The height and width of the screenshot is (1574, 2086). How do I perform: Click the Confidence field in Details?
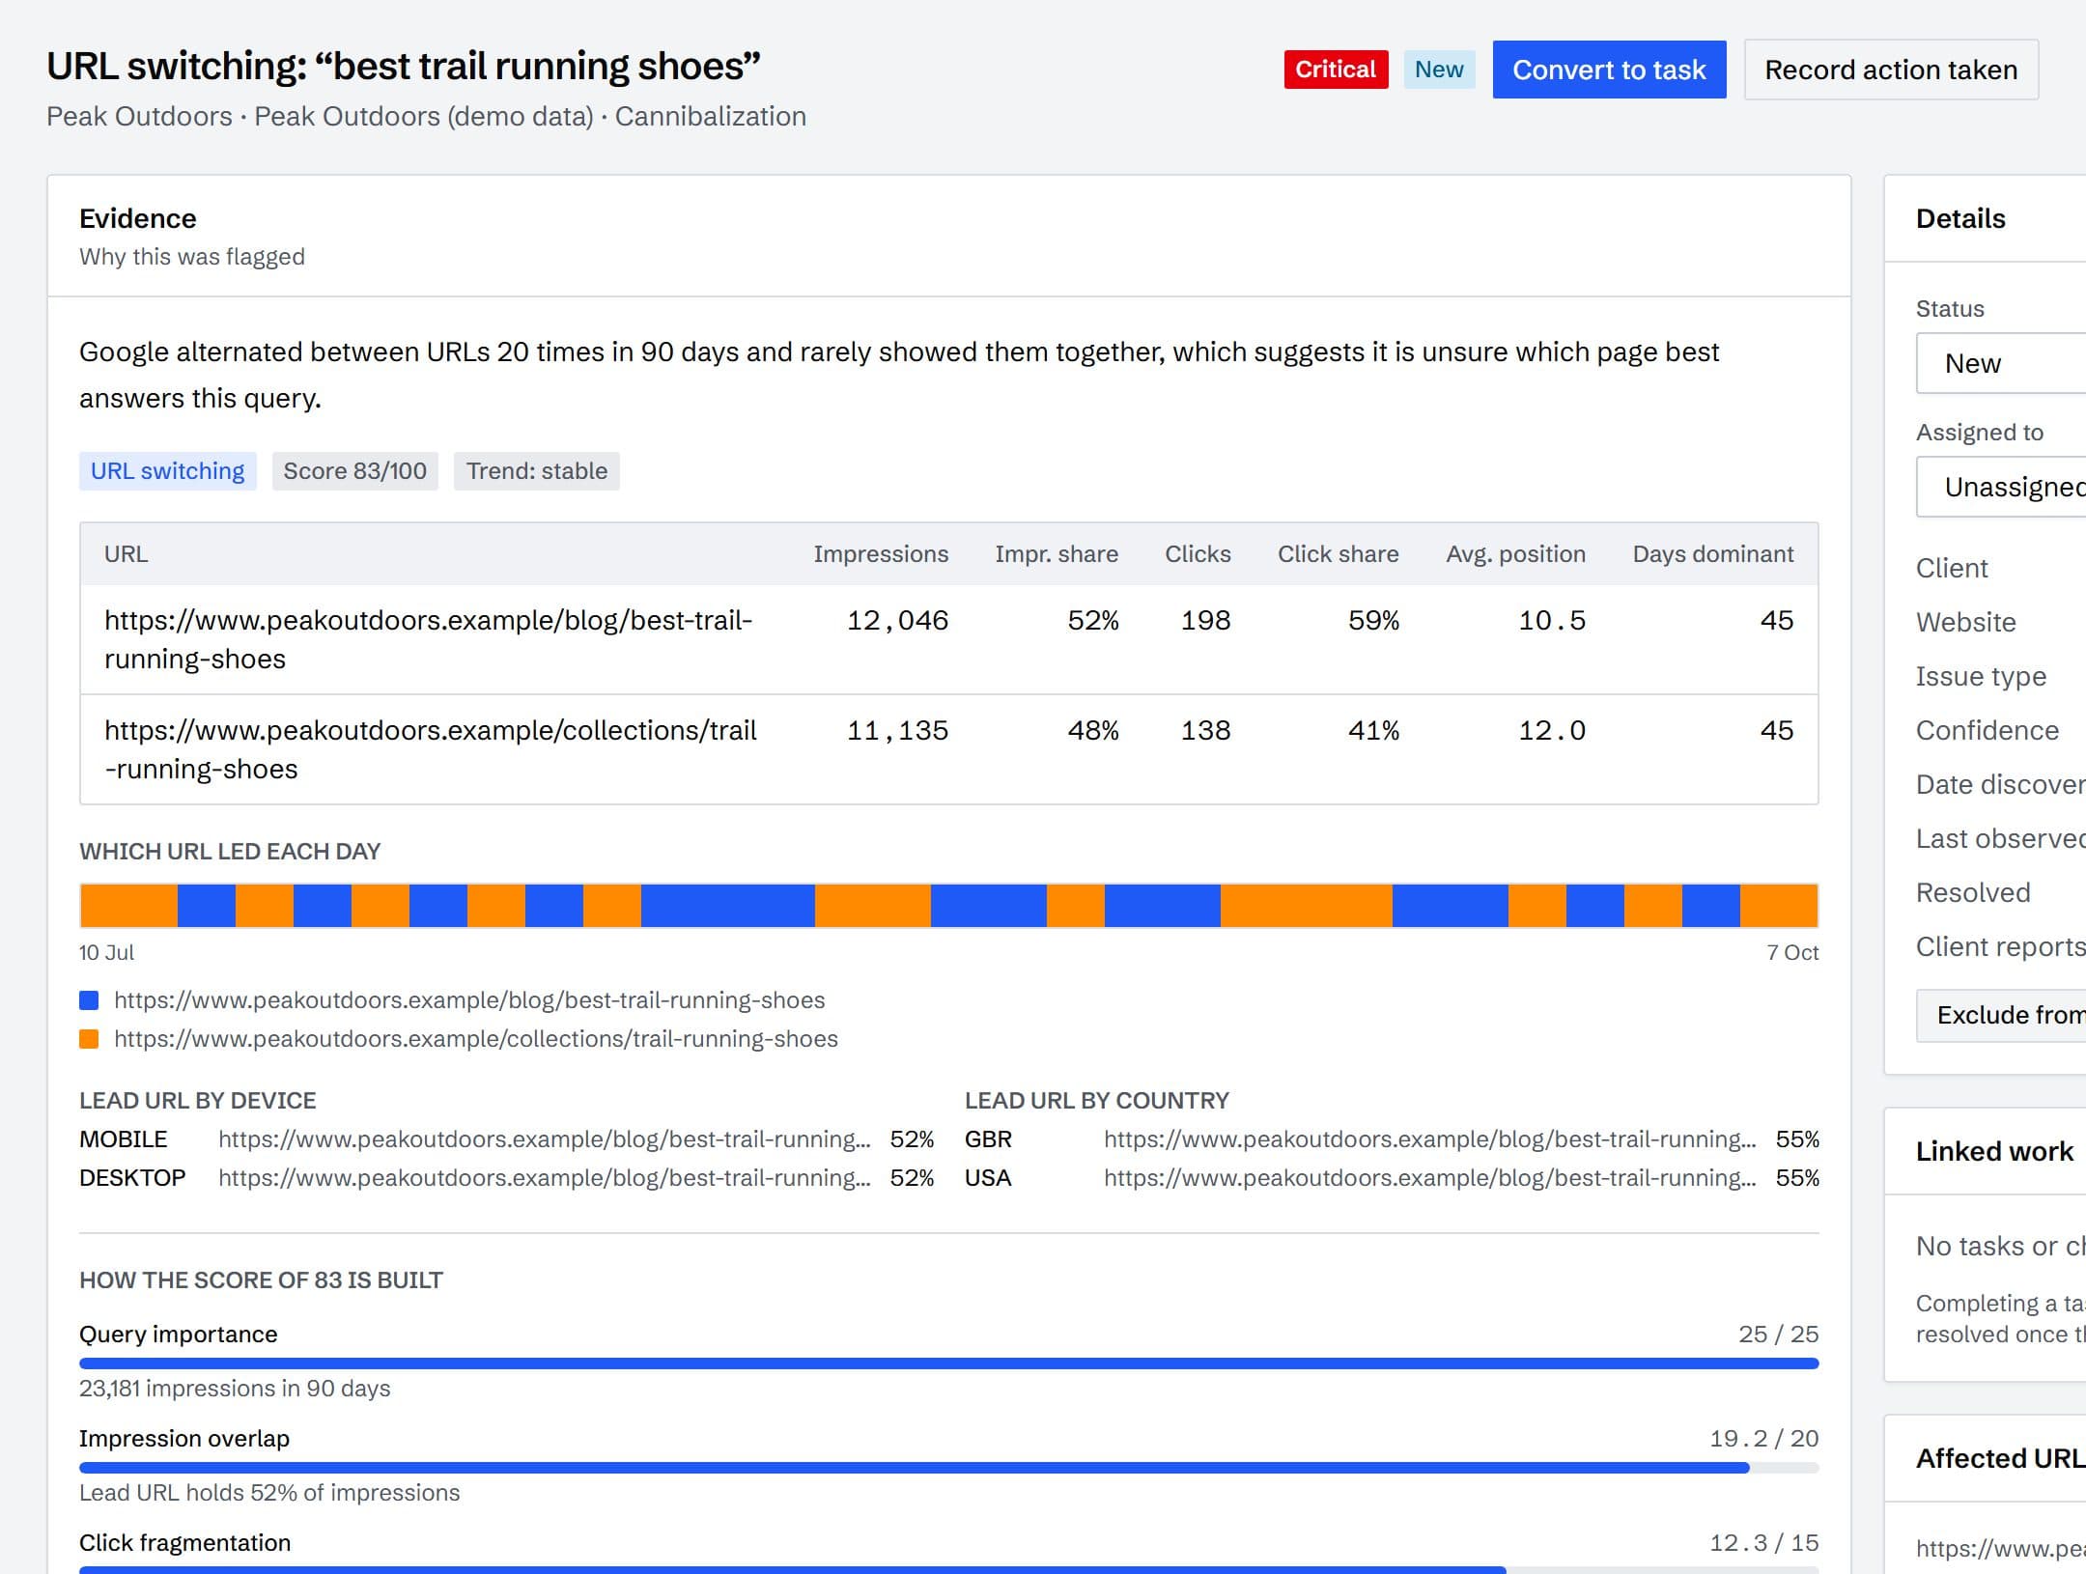[1987, 730]
